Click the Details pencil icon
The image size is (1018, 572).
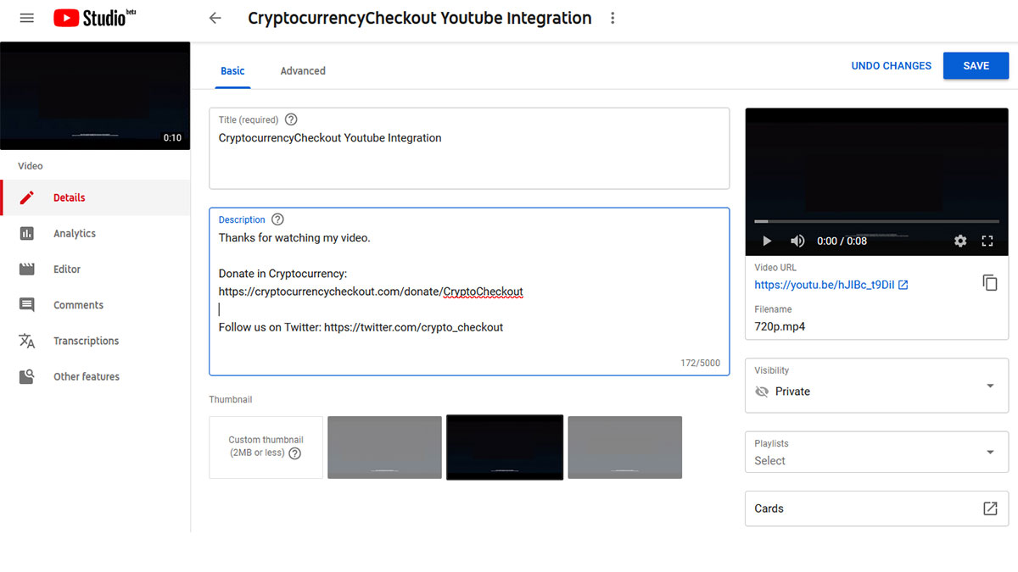click(27, 197)
